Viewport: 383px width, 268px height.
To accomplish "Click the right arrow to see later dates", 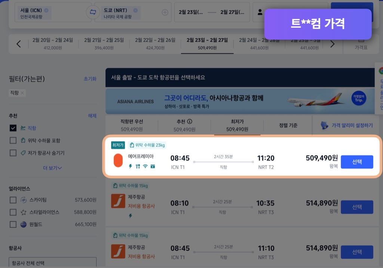I will pyautogui.click(x=332, y=43).
